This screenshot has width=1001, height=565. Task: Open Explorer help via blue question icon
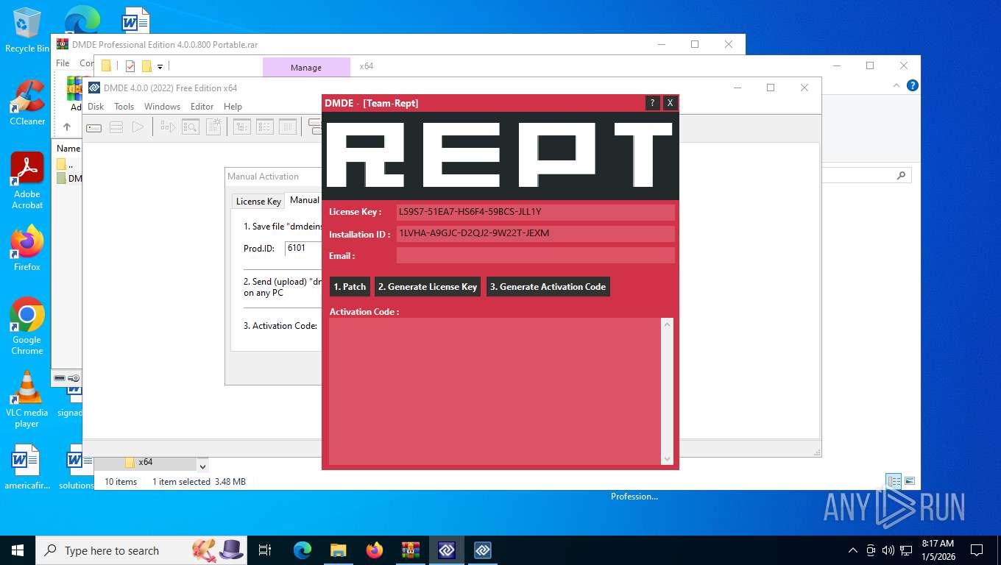click(x=913, y=85)
